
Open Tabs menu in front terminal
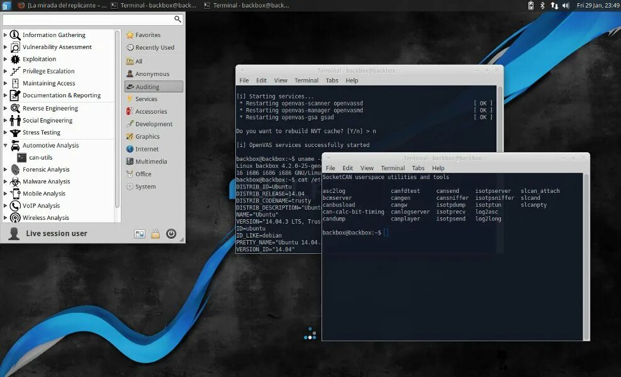(418, 168)
